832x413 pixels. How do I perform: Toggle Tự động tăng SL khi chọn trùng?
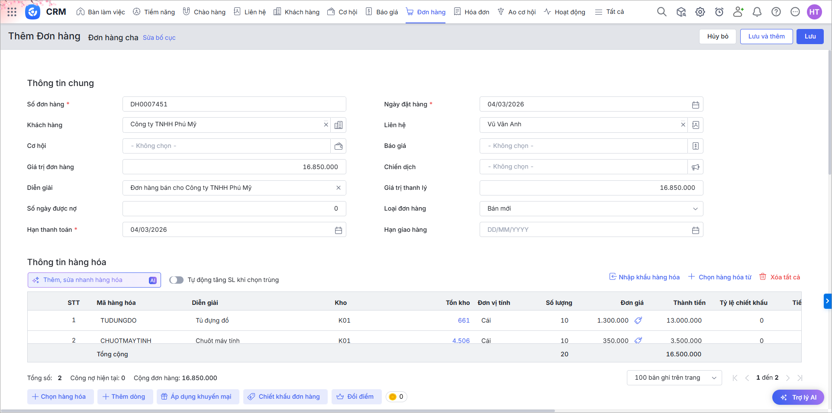(x=176, y=280)
